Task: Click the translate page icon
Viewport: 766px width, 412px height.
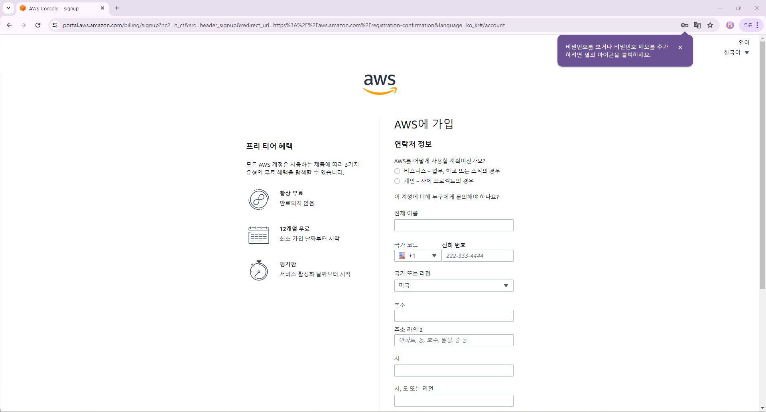Action: [697, 25]
